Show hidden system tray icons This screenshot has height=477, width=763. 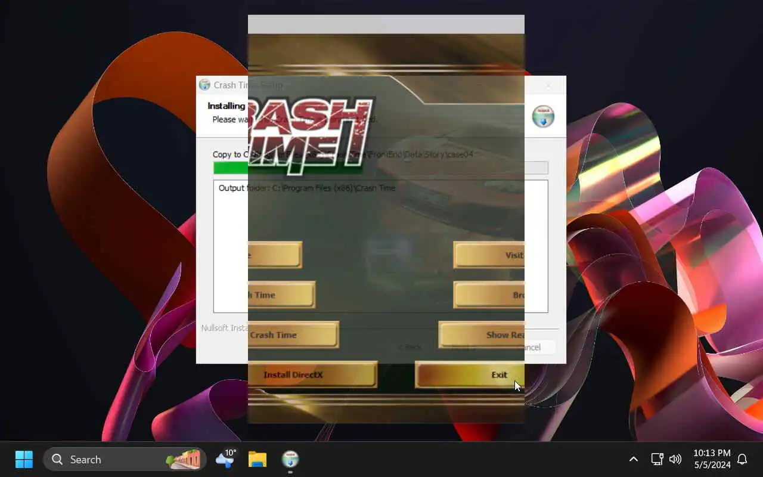(634, 459)
